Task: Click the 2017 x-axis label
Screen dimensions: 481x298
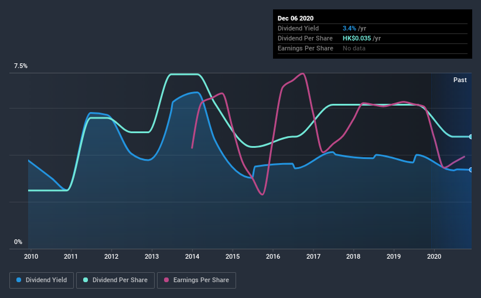Action: coord(313,256)
